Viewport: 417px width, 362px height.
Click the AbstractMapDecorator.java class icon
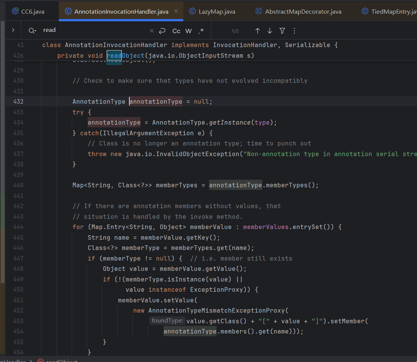[258, 11]
